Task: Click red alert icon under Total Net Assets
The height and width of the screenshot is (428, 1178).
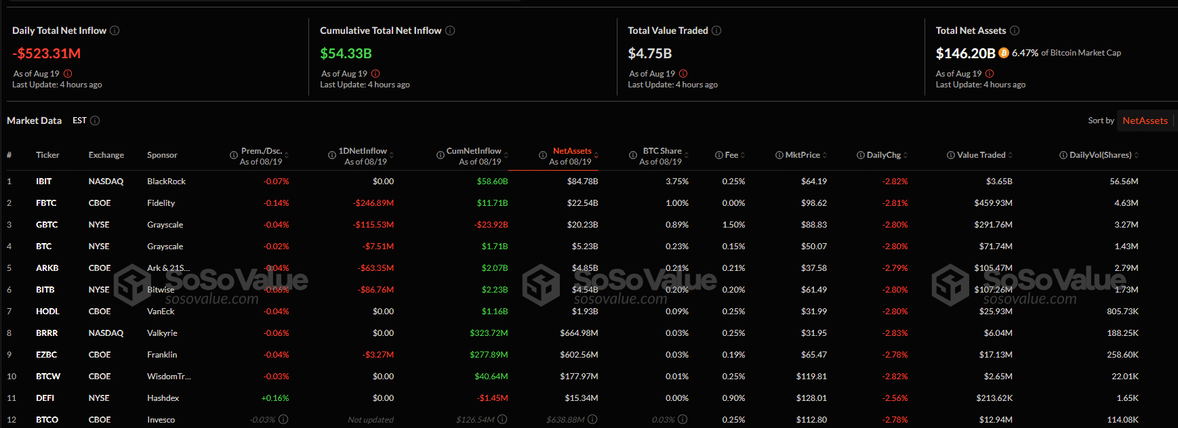Action: pyautogui.click(x=990, y=74)
